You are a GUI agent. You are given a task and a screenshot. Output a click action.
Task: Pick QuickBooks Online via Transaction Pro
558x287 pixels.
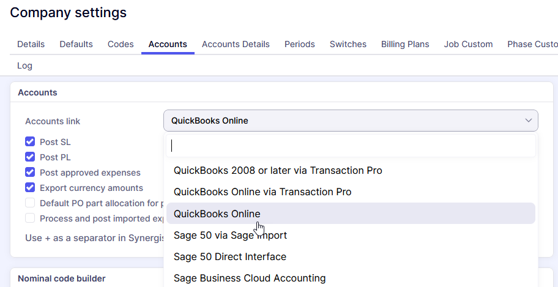[x=262, y=192]
